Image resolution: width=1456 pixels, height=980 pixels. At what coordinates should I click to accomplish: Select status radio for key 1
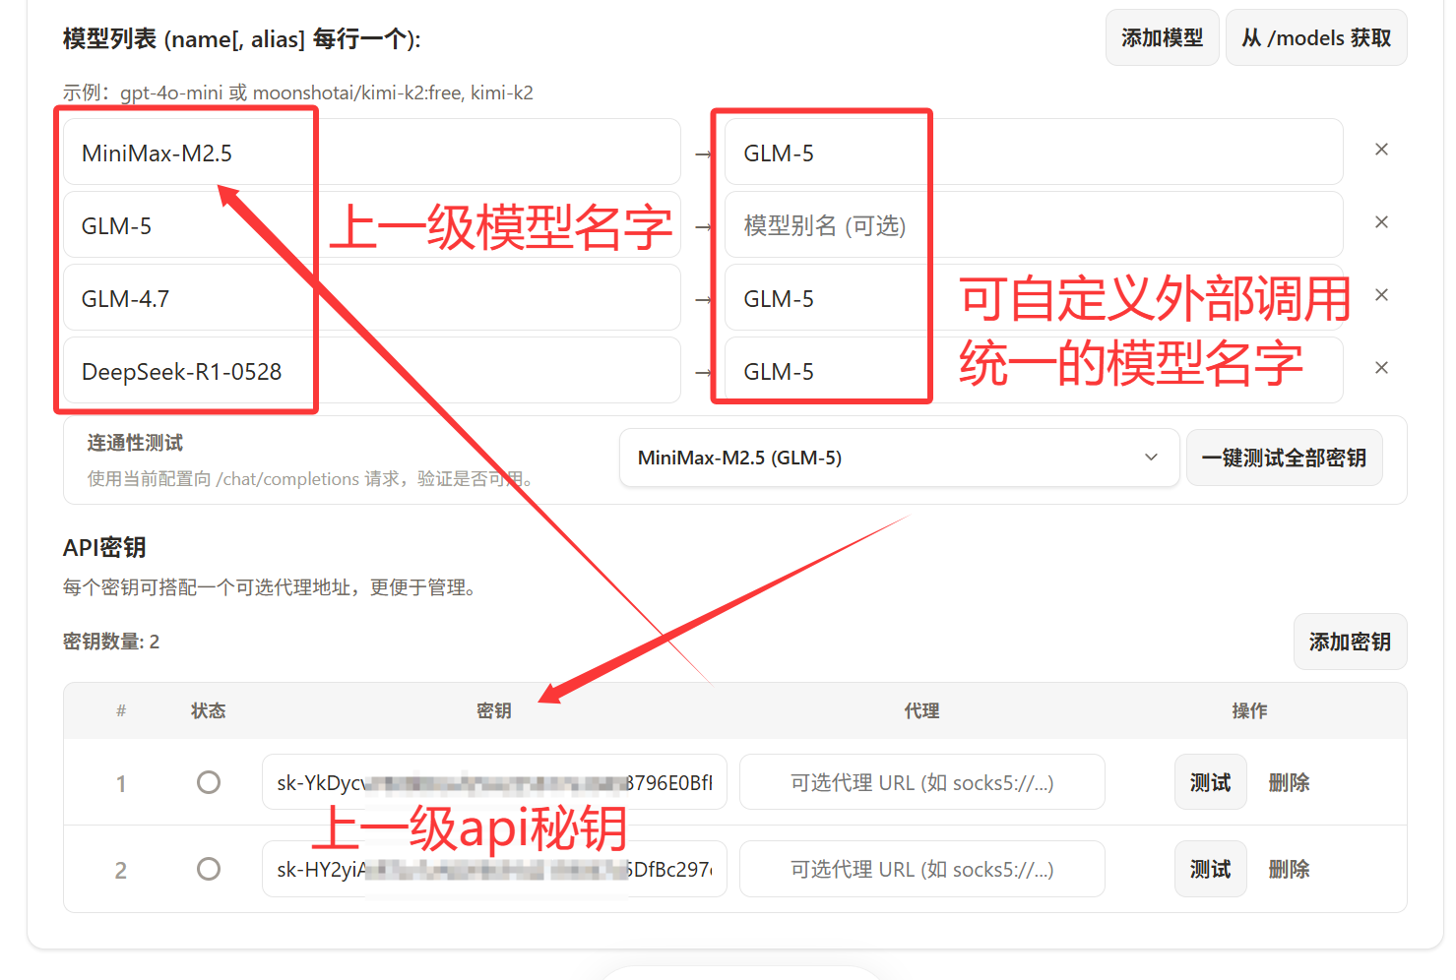209,782
